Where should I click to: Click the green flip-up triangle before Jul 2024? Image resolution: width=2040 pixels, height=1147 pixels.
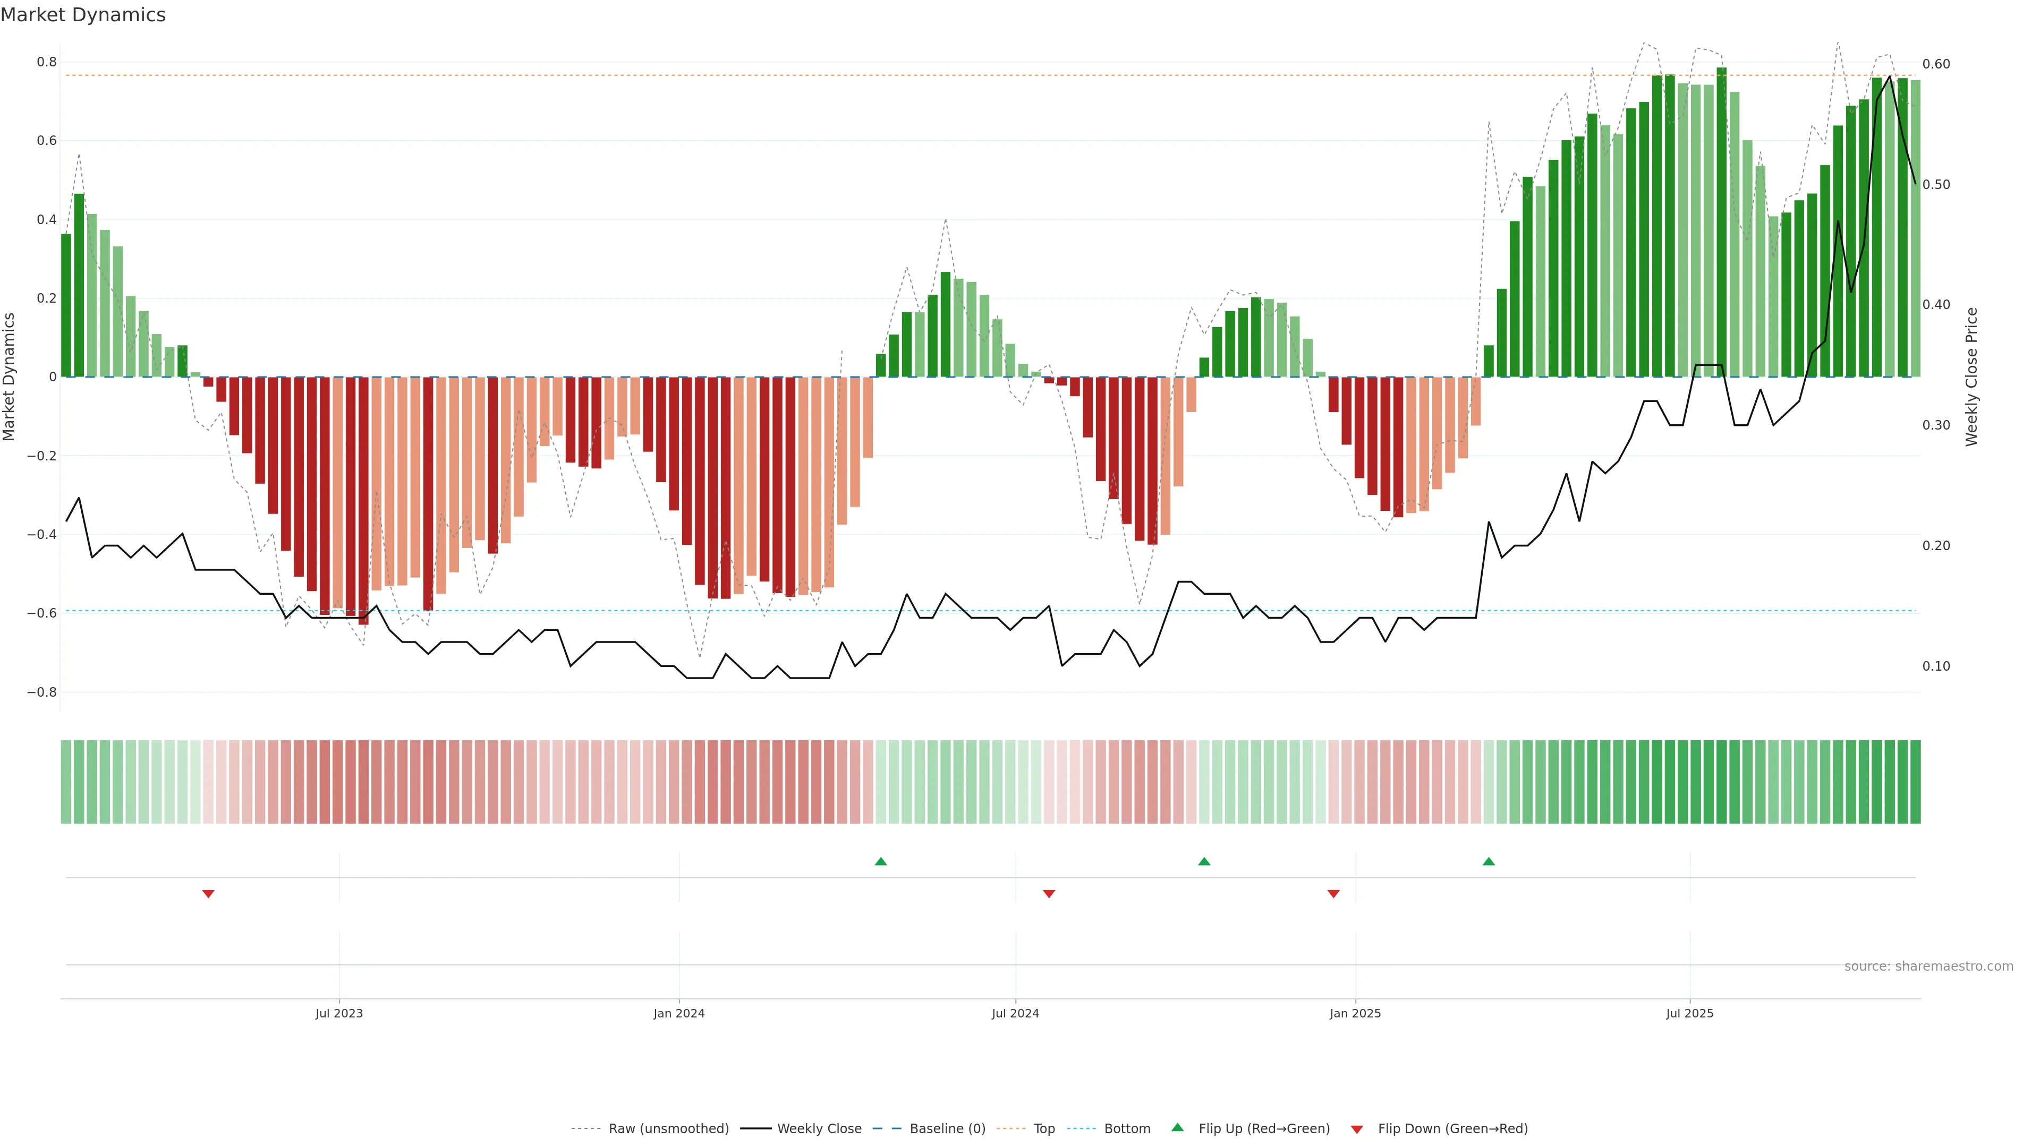[x=881, y=861]
